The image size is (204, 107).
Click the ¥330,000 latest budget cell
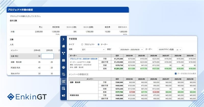(132, 62)
